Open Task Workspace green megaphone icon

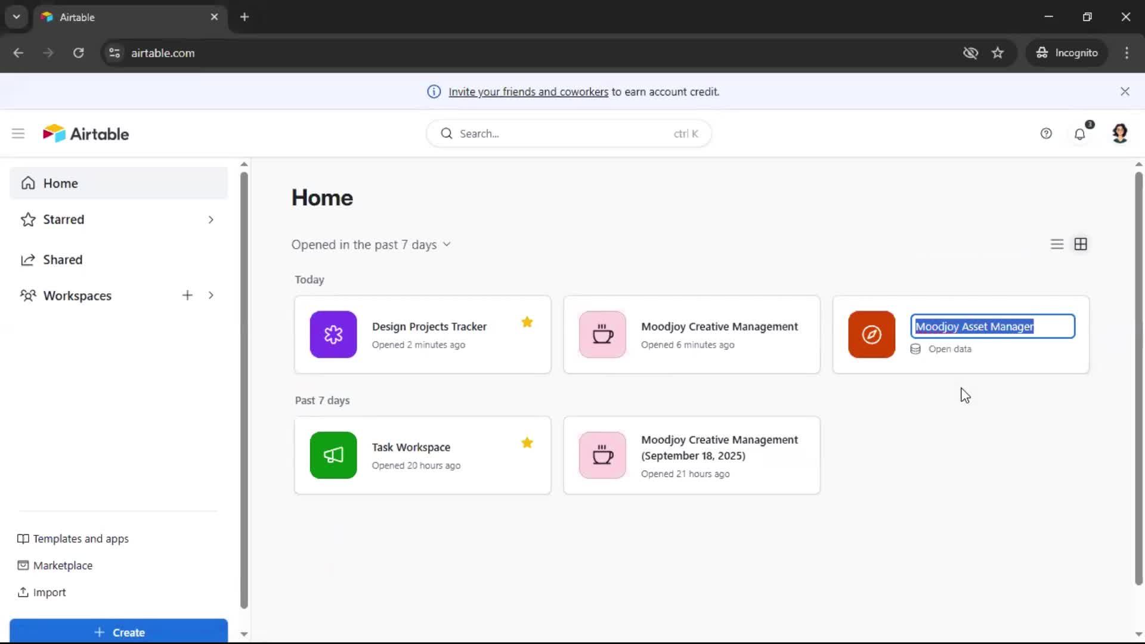[x=333, y=455]
